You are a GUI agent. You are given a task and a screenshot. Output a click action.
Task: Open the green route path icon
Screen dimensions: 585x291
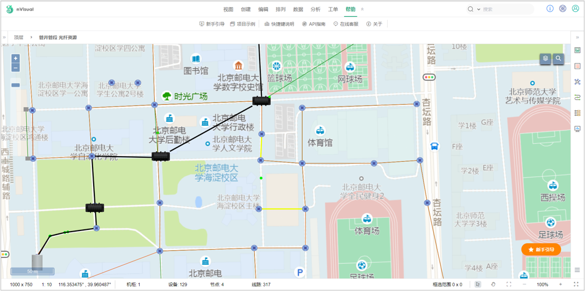pyautogui.click(x=577, y=97)
